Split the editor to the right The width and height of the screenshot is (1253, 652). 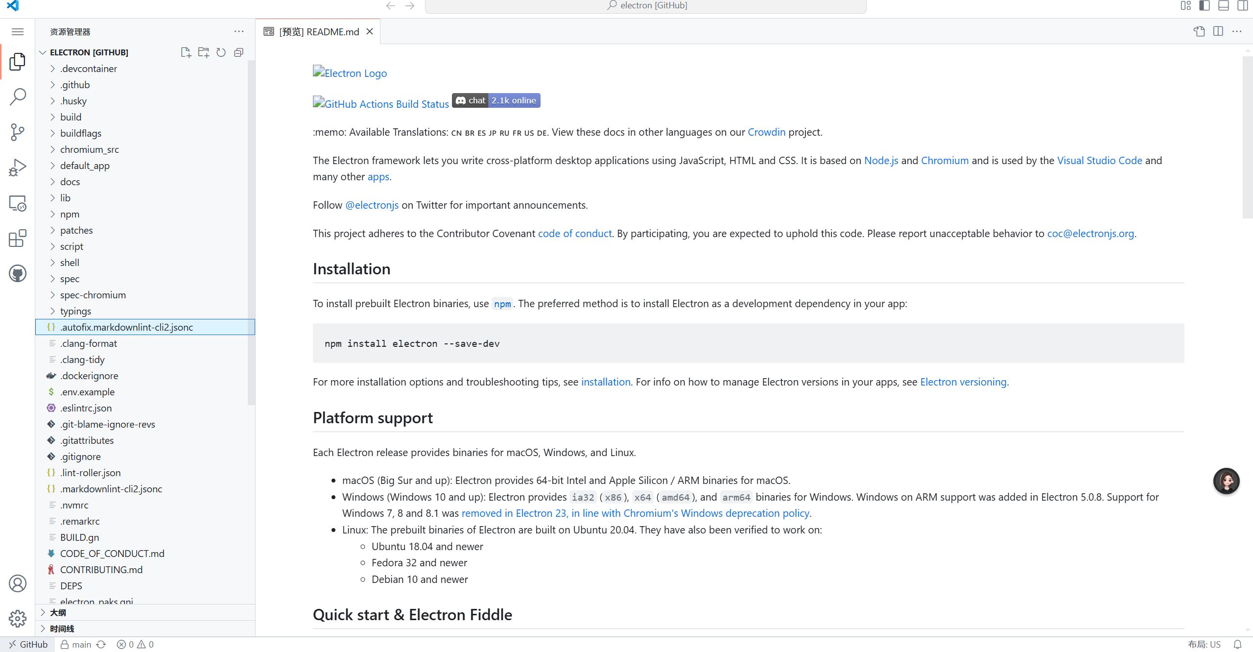click(x=1218, y=32)
